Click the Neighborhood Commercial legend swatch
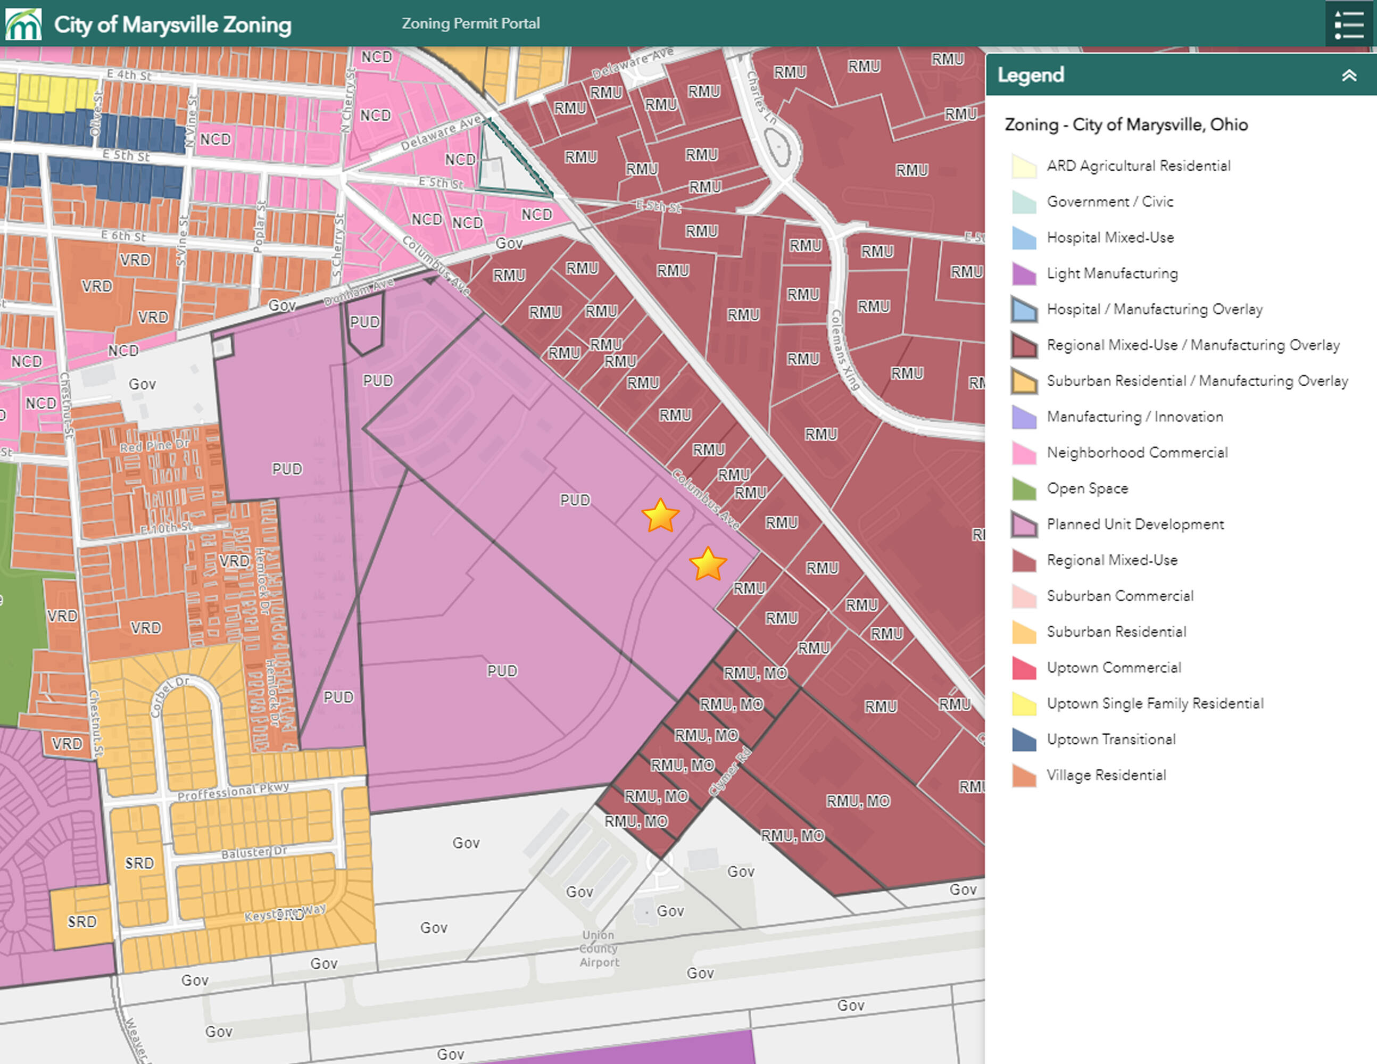1377x1064 pixels. pos(1024,453)
